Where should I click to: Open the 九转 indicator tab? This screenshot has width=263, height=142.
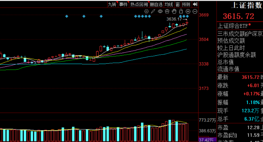(x=112, y=4)
